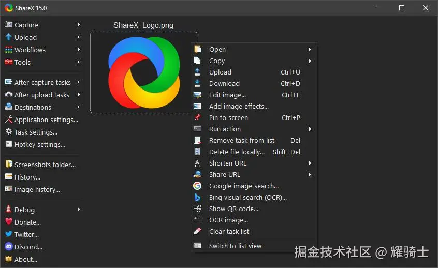438x268 pixels.
Task: Click the Capture icon in sidebar
Action: pyautogui.click(x=9, y=25)
